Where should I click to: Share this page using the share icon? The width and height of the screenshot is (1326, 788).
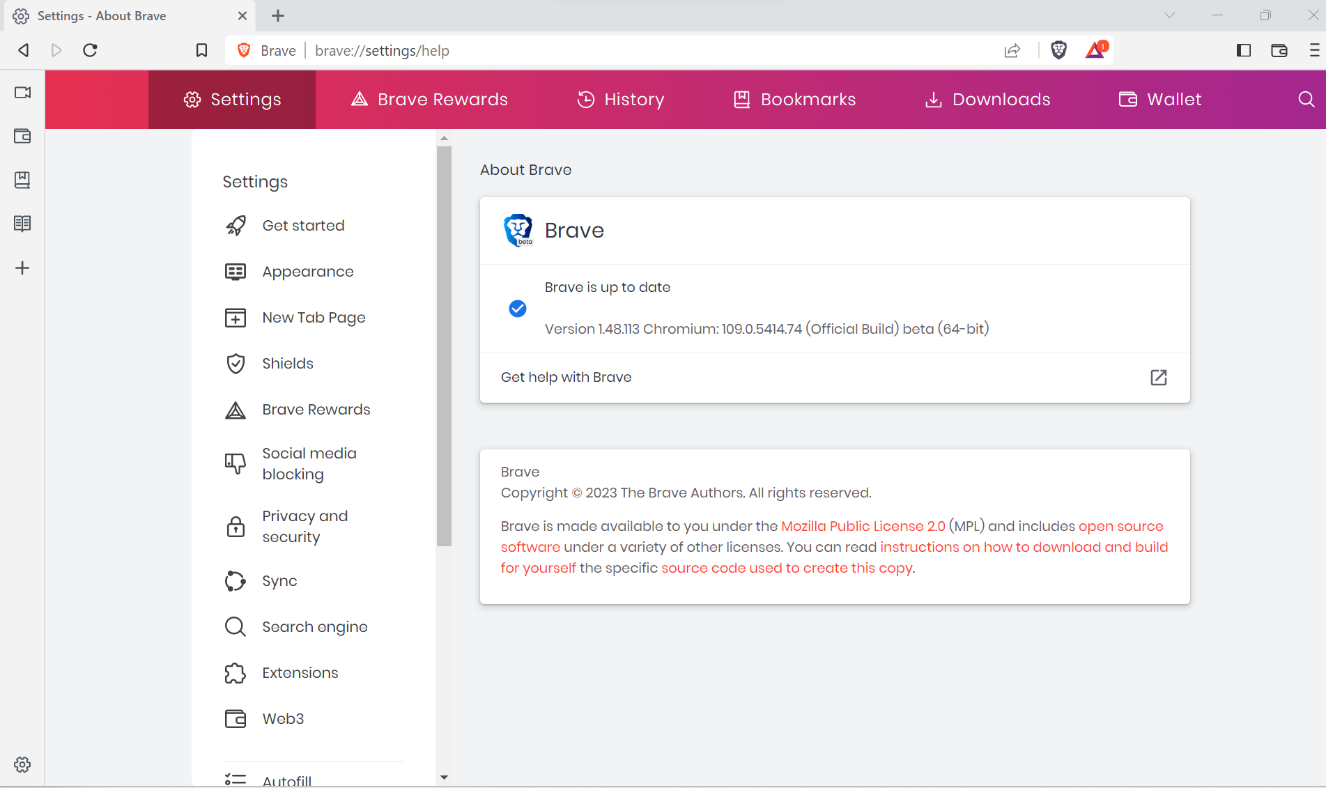pos(1012,50)
